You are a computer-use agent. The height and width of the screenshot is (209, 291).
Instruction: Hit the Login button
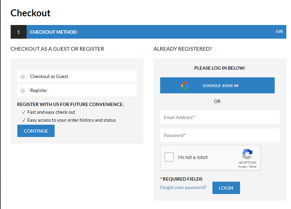[226, 188]
